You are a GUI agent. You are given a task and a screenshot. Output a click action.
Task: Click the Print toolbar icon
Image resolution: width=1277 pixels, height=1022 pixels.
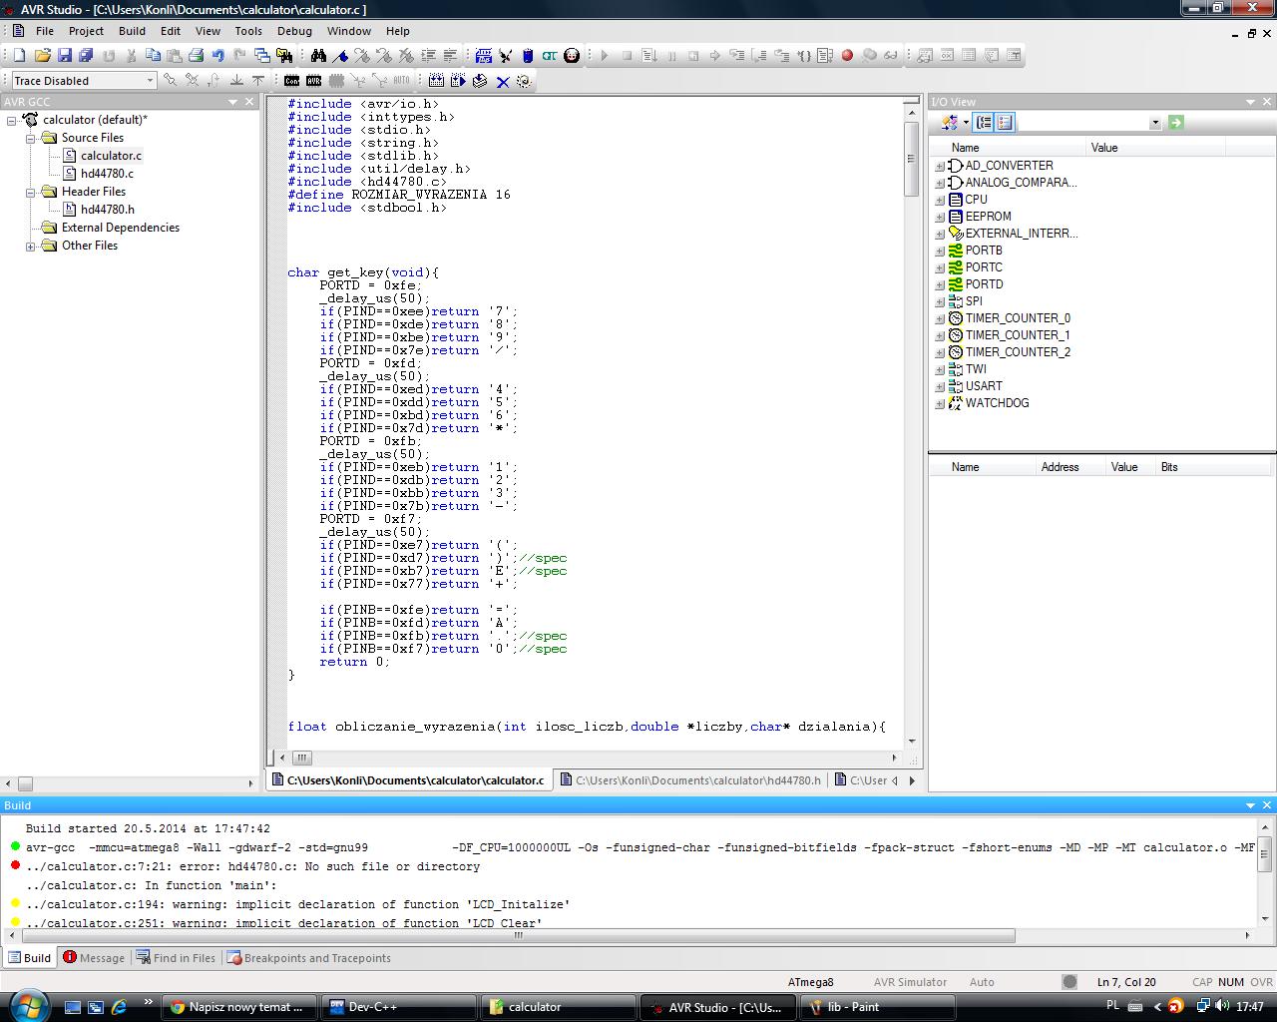197,56
